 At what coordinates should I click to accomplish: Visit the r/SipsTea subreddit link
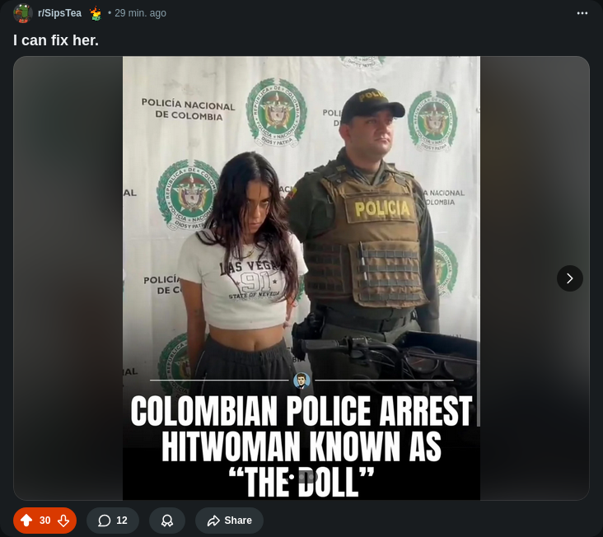coord(59,13)
